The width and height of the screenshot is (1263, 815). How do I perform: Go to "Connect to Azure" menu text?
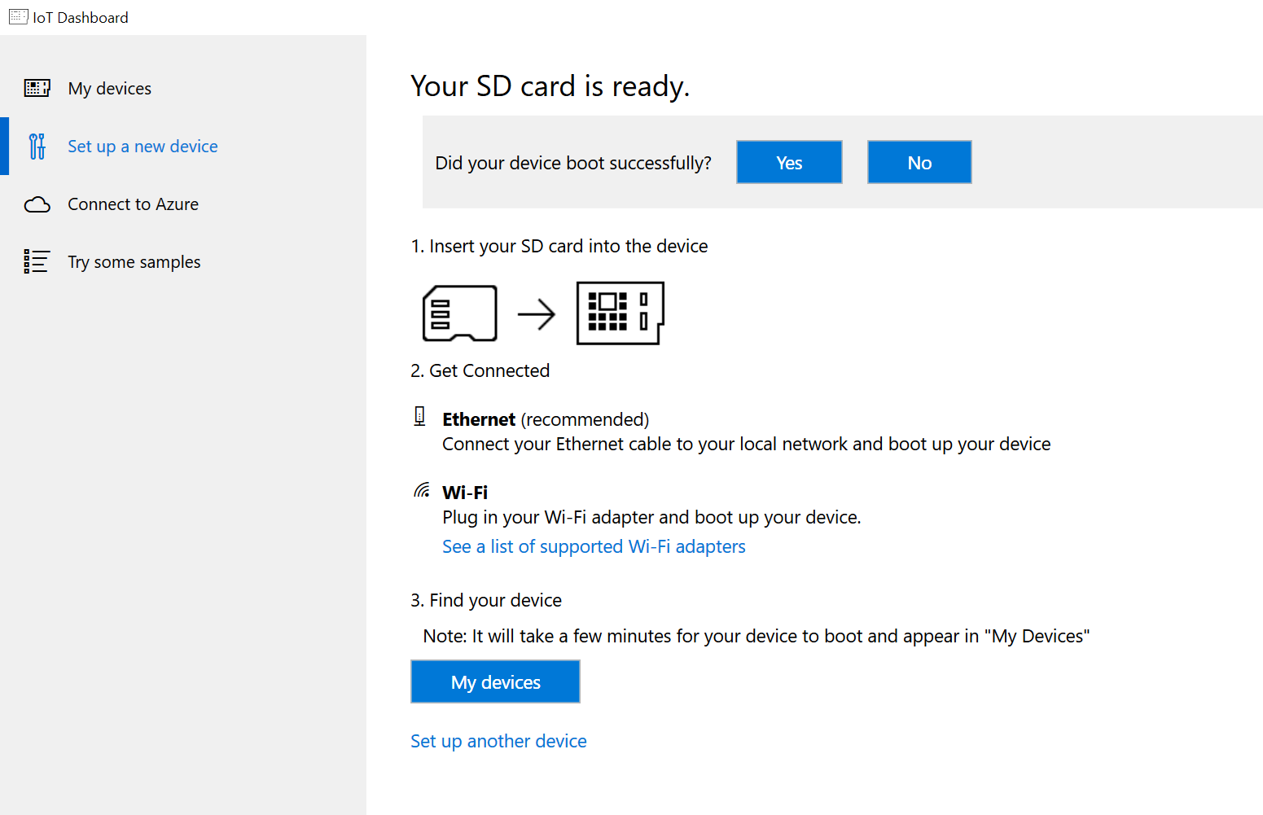(133, 204)
